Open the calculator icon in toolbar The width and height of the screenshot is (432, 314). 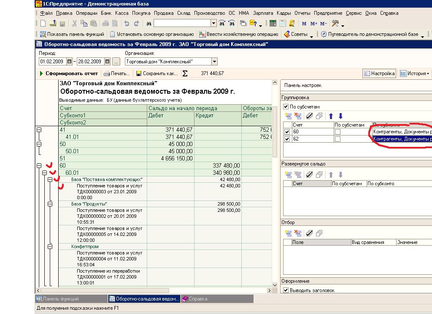273,24
